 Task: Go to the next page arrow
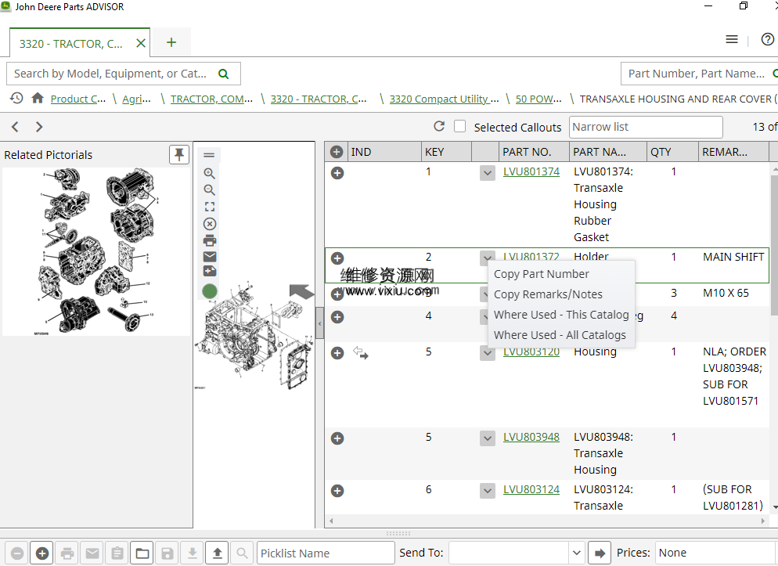pos(38,127)
